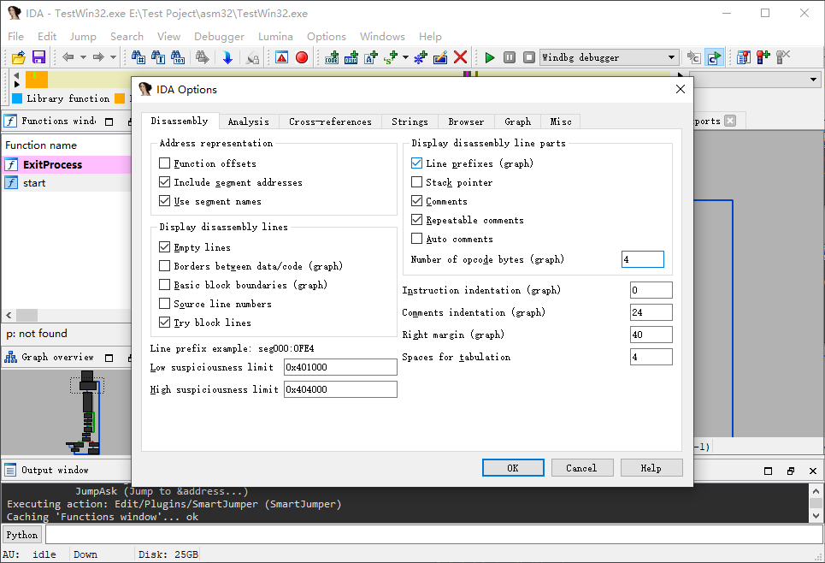Click the red X undefine icon
This screenshot has width=825, height=563.
(x=461, y=56)
